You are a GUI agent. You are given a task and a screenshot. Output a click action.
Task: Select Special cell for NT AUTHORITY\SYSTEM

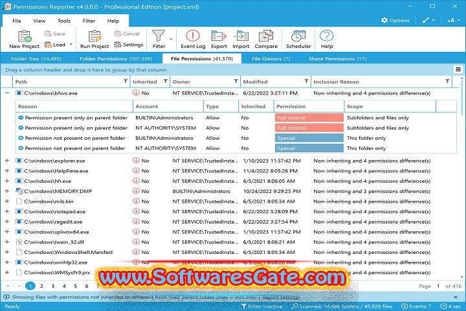309,148
